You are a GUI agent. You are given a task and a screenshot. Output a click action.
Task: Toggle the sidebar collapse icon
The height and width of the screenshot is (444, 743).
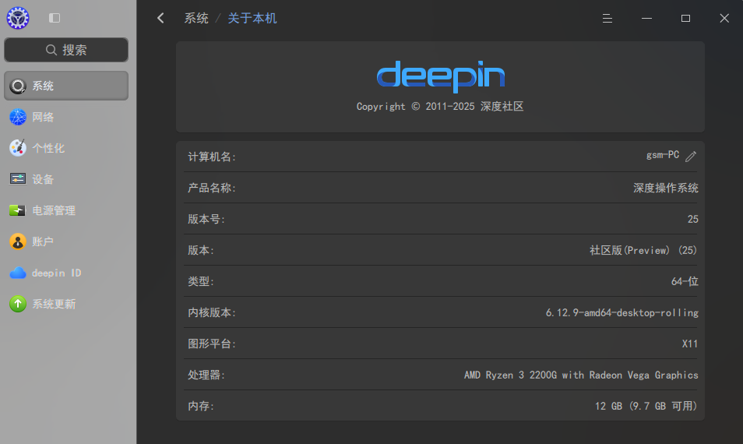click(x=55, y=18)
